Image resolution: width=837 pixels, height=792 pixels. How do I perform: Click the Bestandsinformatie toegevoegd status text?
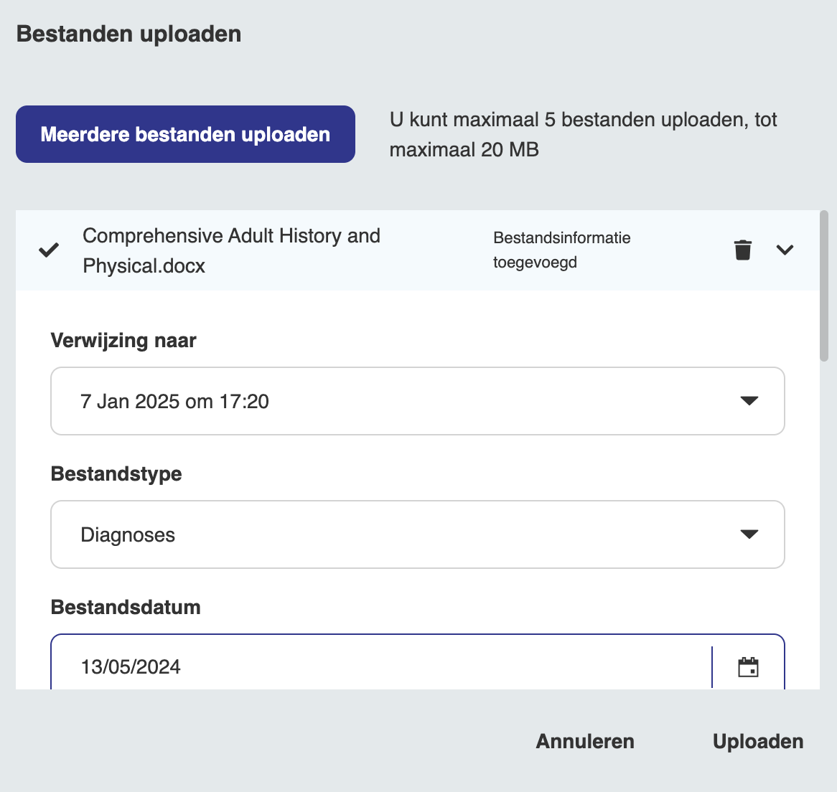(561, 250)
